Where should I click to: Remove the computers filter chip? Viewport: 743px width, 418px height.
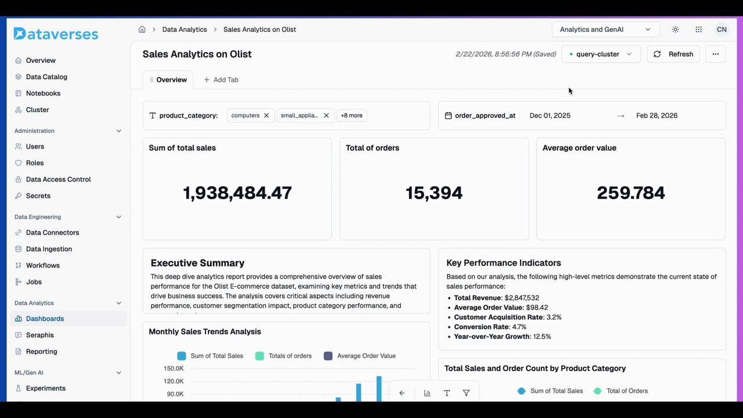266,116
